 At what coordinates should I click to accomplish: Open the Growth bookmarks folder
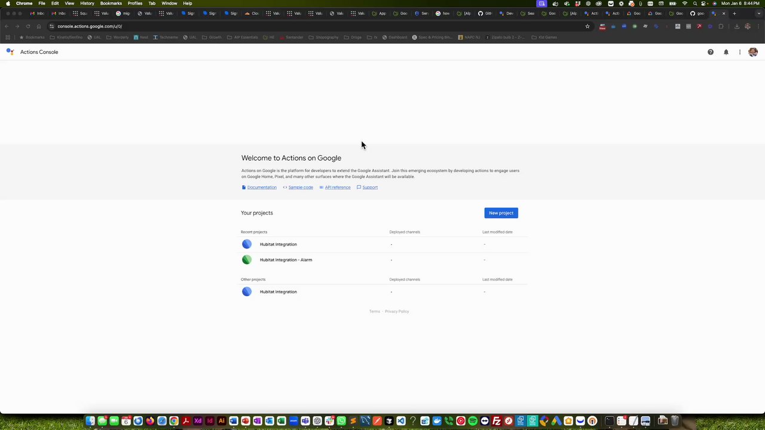point(212,37)
